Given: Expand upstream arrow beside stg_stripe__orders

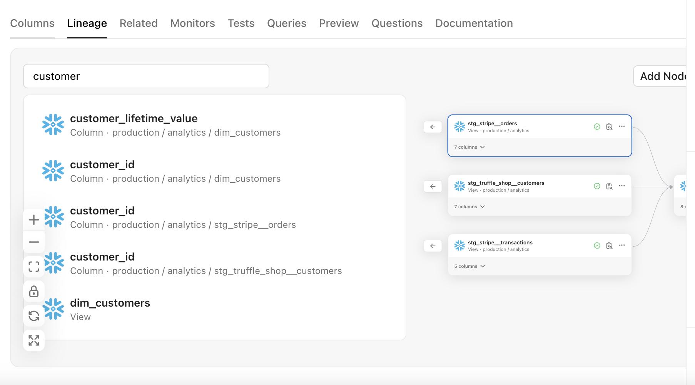Looking at the screenshot, I should [433, 127].
